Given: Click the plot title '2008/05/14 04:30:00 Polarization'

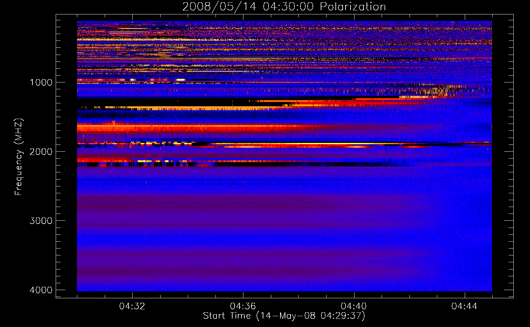Looking at the screenshot, I should 284,7.
